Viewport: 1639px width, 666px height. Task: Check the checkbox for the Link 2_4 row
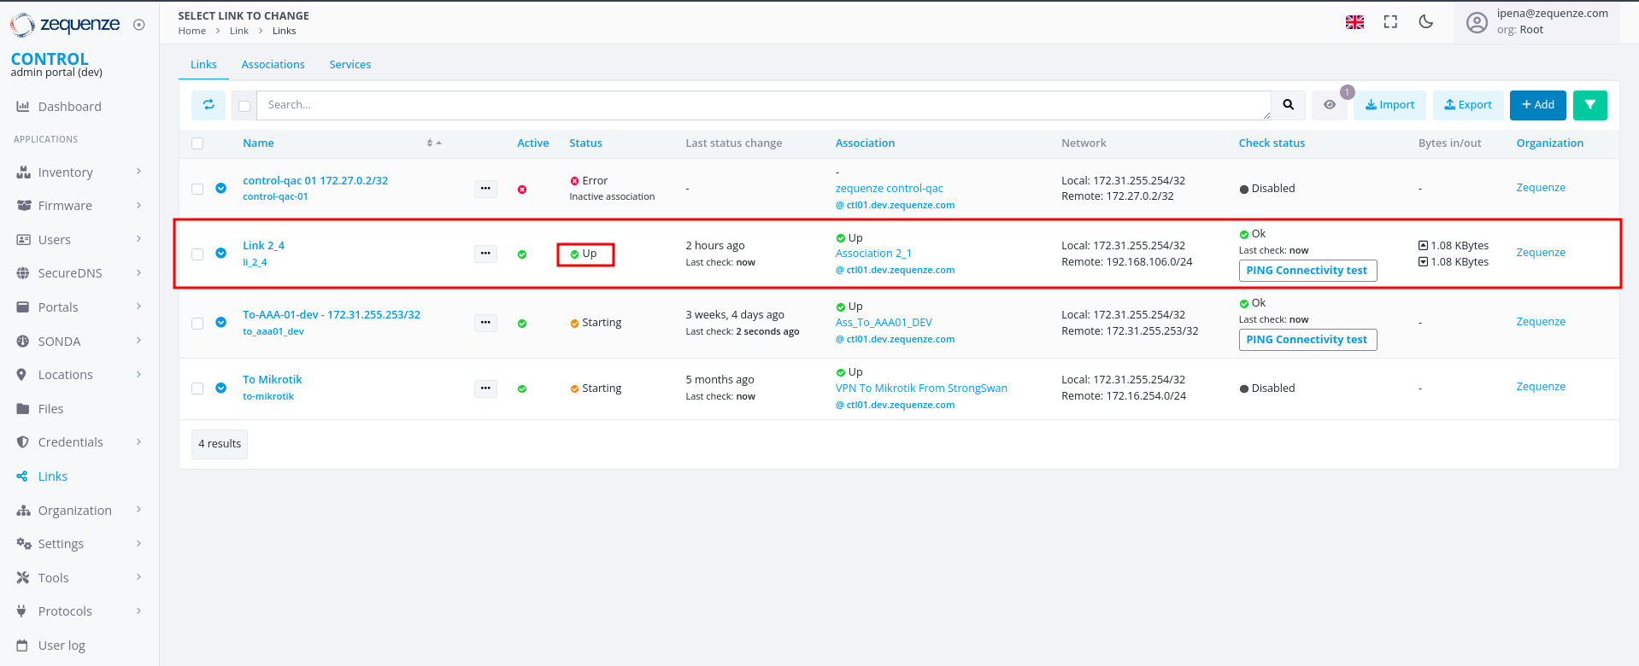[197, 254]
